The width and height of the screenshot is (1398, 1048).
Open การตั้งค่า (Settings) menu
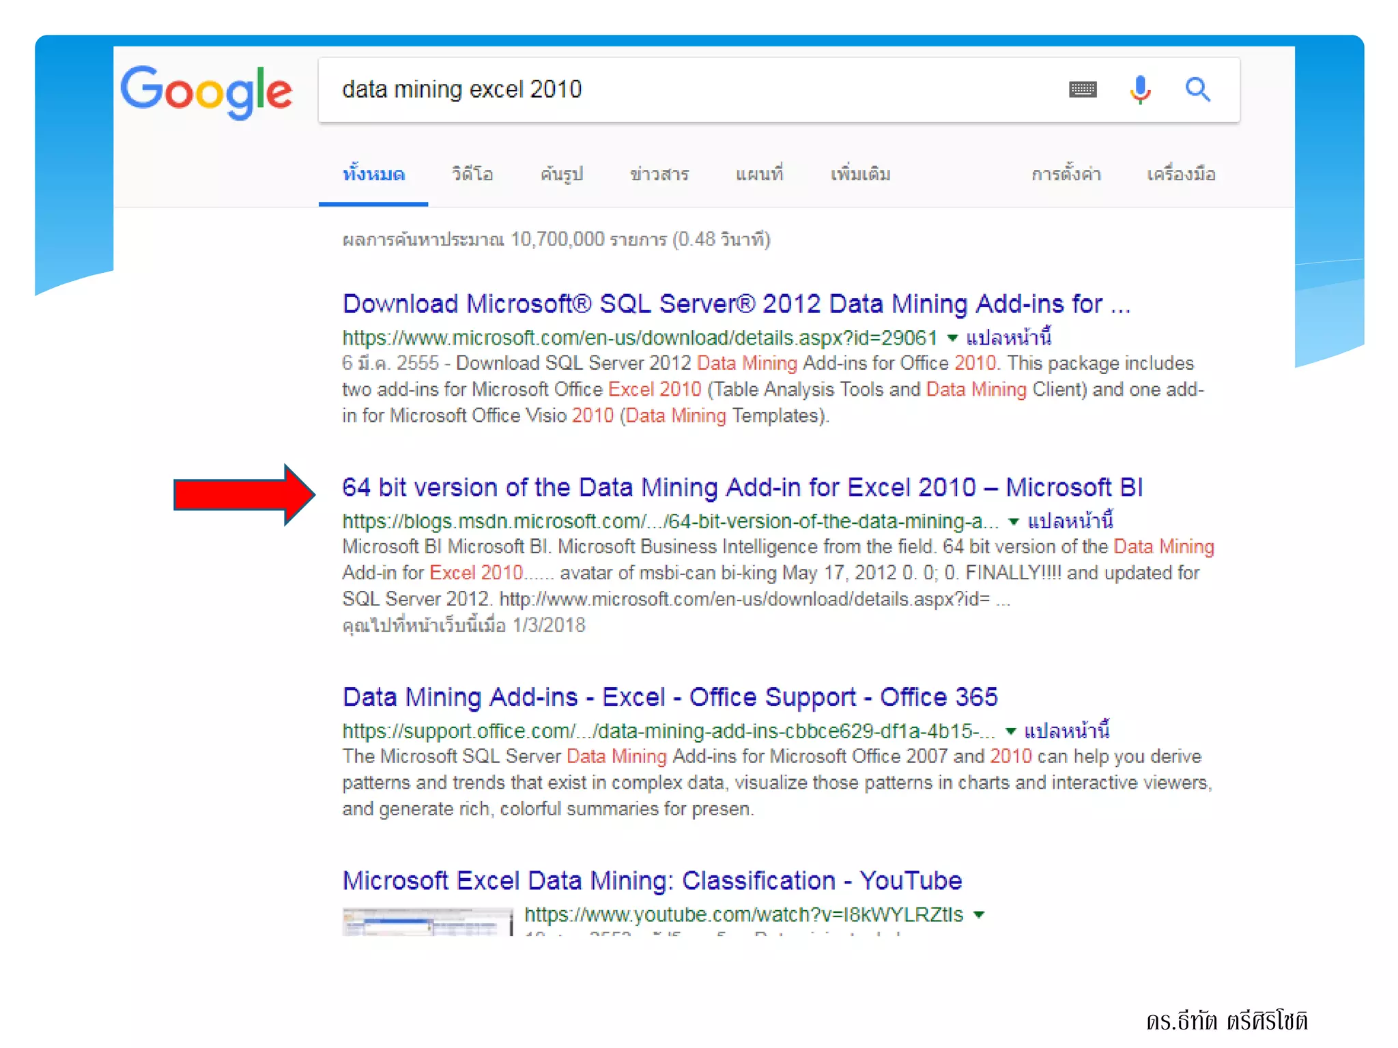point(1066,175)
